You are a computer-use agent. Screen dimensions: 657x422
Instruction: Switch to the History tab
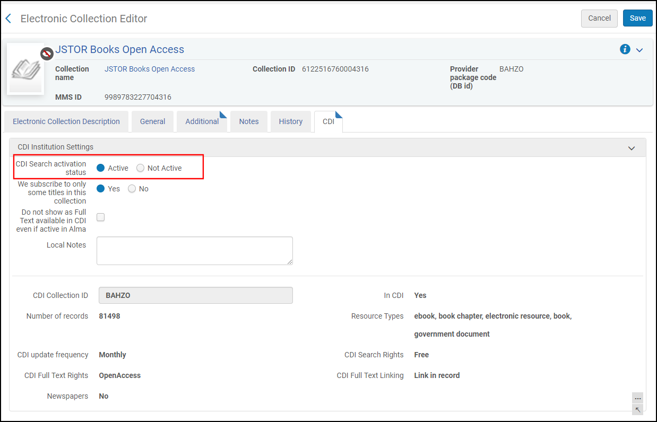click(290, 121)
